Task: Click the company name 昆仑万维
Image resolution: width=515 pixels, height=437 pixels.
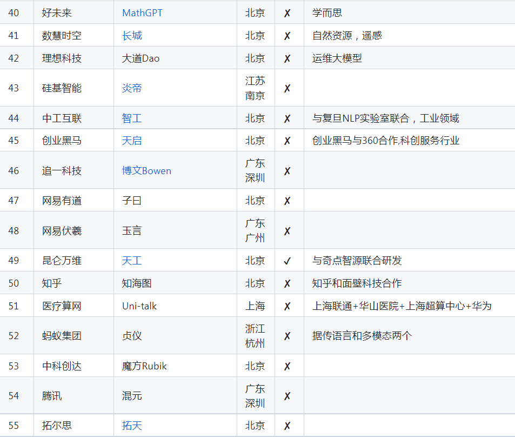Action: click(x=62, y=261)
